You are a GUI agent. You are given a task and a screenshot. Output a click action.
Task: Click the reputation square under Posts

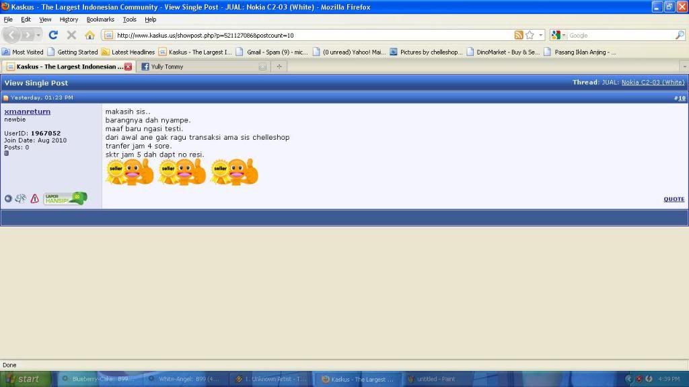[x=6, y=154]
